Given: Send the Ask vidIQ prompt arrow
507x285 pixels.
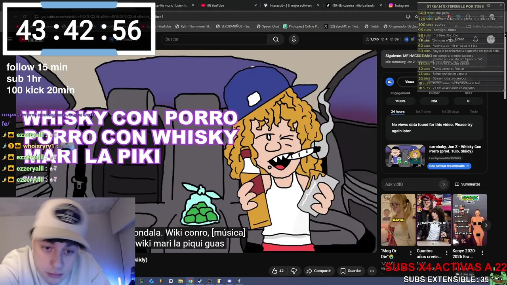Looking at the screenshot, I should tap(444, 184).
